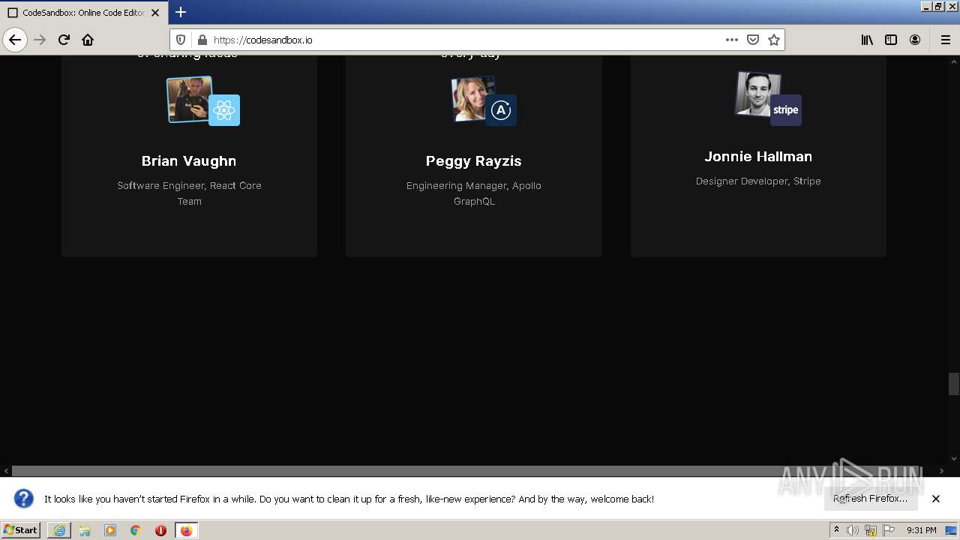Viewport: 960px width, 540px height.
Task: Click the taskbar clock 9:31 PM
Action: [921, 530]
